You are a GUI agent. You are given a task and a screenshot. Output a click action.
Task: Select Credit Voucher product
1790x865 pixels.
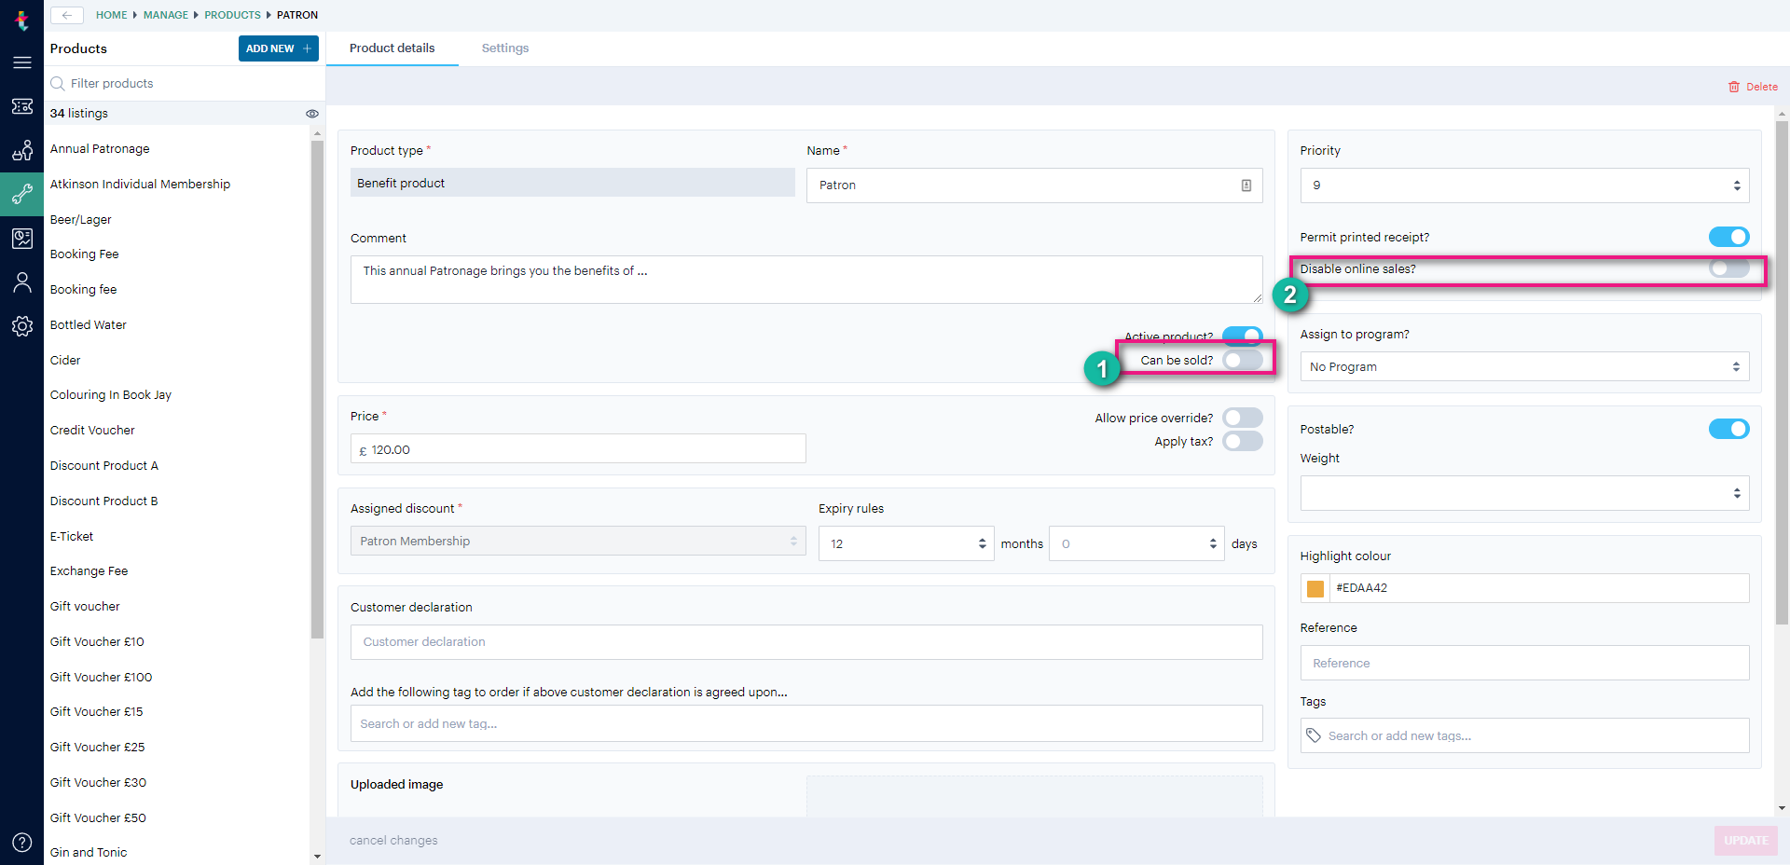pos(92,431)
